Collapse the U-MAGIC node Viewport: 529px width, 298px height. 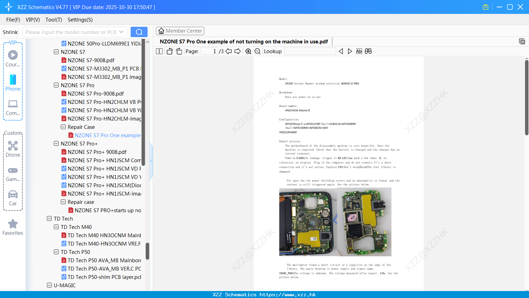[49, 285]
